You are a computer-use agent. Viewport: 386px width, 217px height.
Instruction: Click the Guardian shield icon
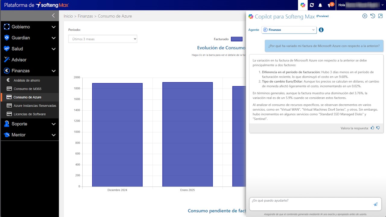[x=7, y=38]
